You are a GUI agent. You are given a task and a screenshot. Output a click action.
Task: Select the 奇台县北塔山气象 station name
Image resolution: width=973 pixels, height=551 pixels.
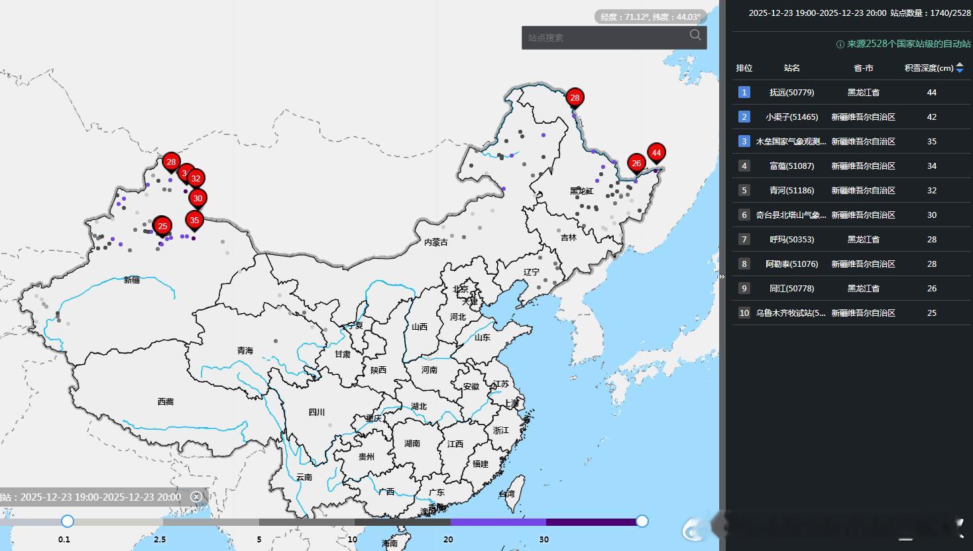pos(791,215)
